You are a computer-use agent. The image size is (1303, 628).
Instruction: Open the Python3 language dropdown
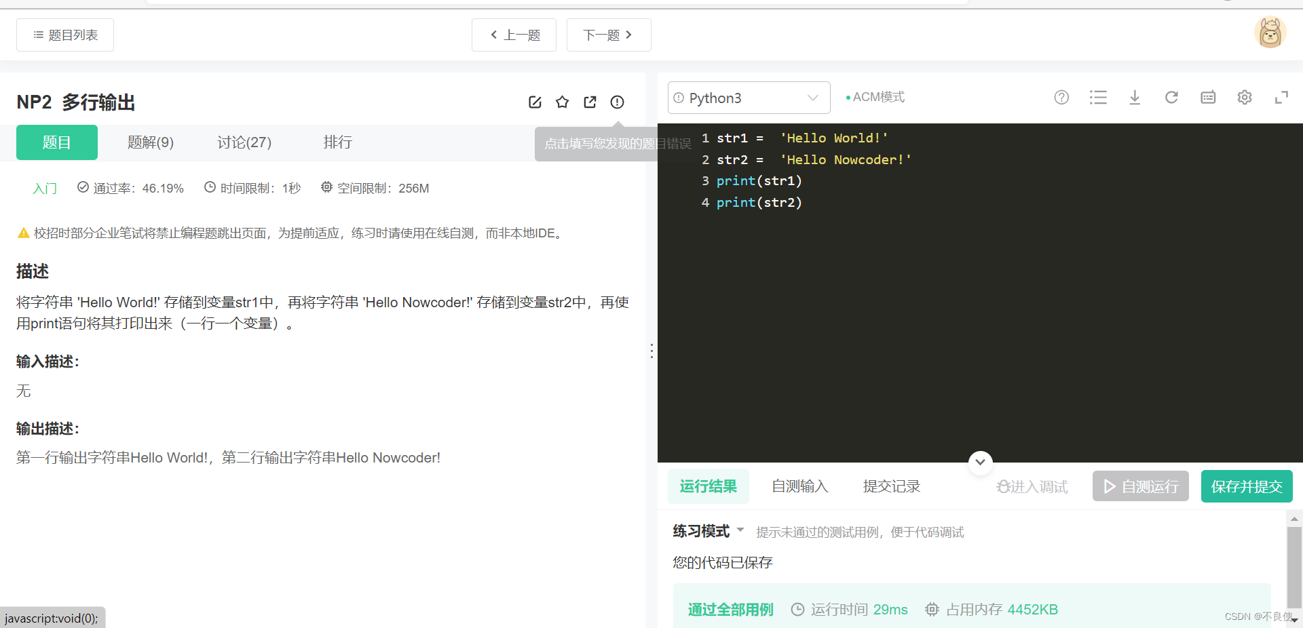(x=749, y=98)
